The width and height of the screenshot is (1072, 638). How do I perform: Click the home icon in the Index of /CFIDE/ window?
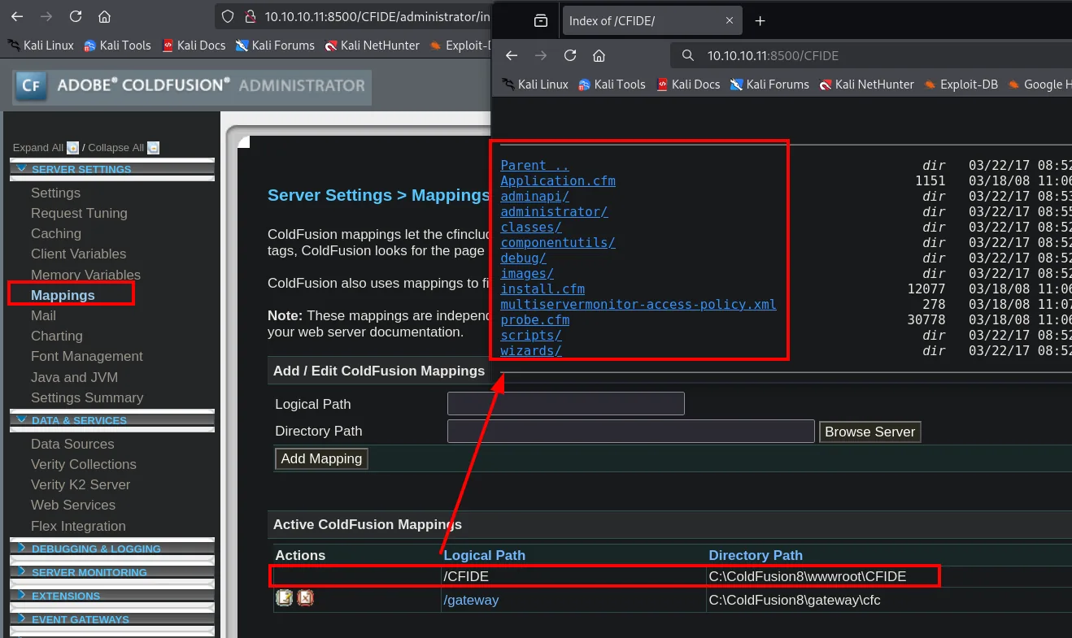pyautogui.click(x=599, y=55)
